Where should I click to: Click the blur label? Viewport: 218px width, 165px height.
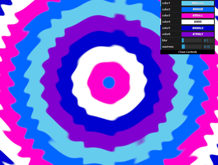tap(165, 40)
